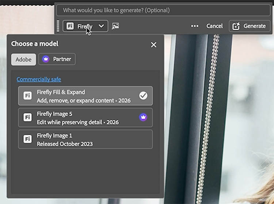Click the sparkle icon on the Generate button
This screenshot has height=204, width=274.
236,26
